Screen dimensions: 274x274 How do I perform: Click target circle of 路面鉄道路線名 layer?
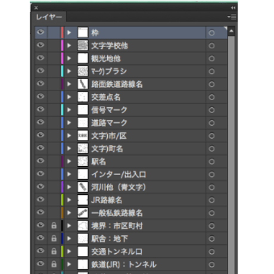[x=211, y=84]
